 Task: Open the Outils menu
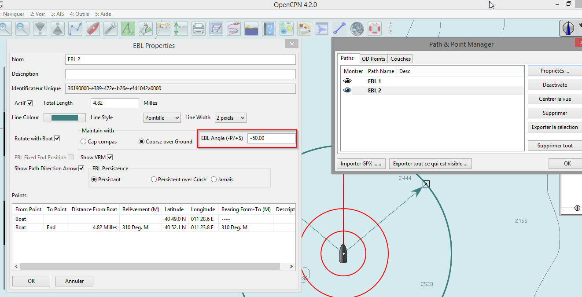pyautogui.click(x=79, y=14)
